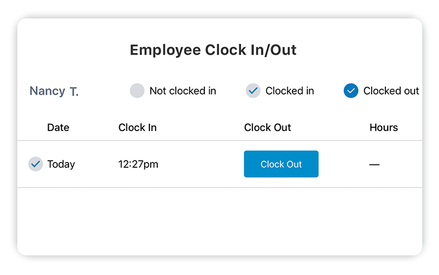439x275 pixels.
Task: Click the empty area below Today row
Action: point(220,221)
